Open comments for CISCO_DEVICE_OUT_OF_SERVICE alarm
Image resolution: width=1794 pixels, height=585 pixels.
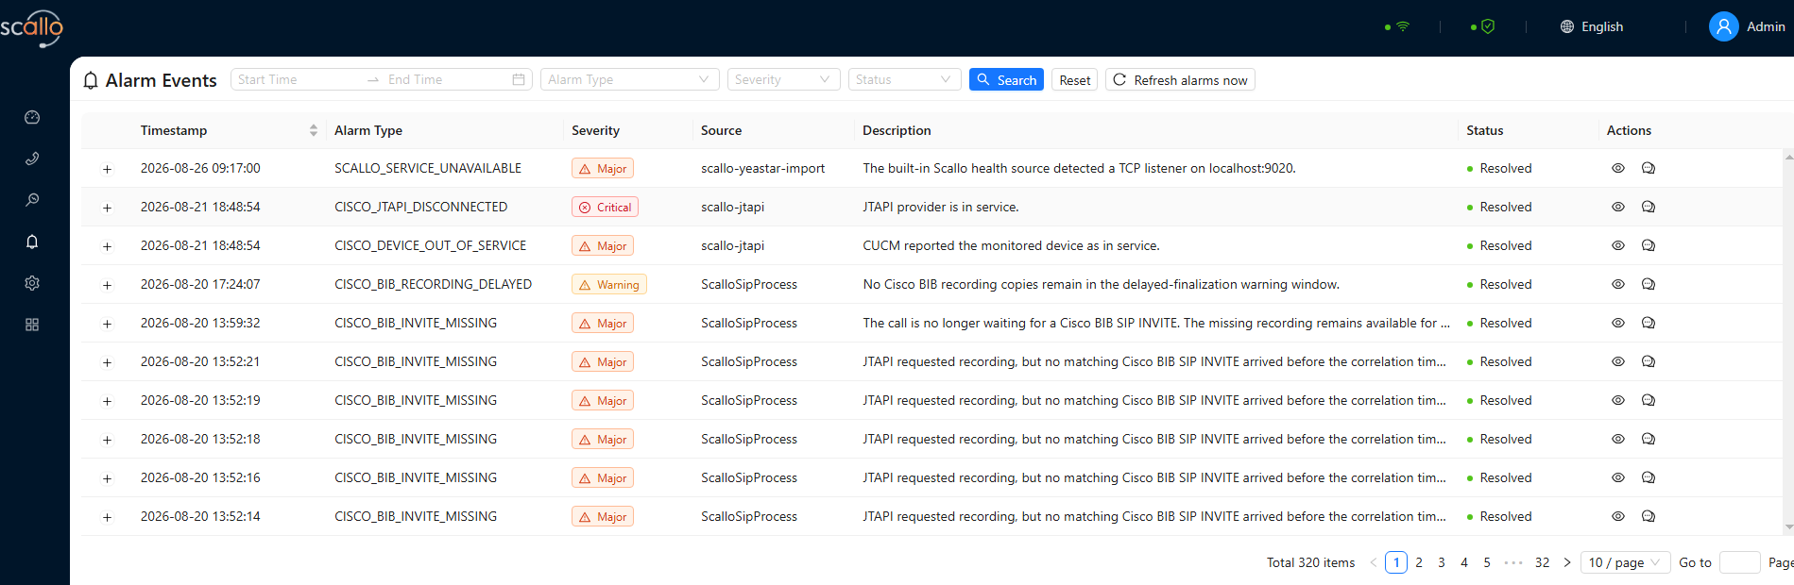pyautogui.click(x=1649, y=245)
